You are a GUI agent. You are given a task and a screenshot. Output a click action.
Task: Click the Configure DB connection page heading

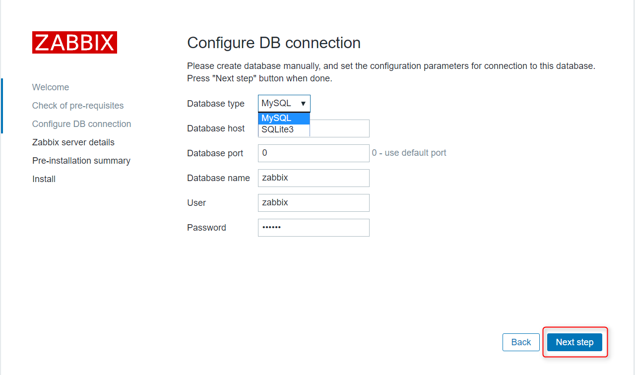point(274,43)
